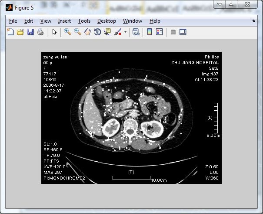The image size is (263, 214).
Task: Click the Link Plot icon
Action: click(x=136, y=32)
